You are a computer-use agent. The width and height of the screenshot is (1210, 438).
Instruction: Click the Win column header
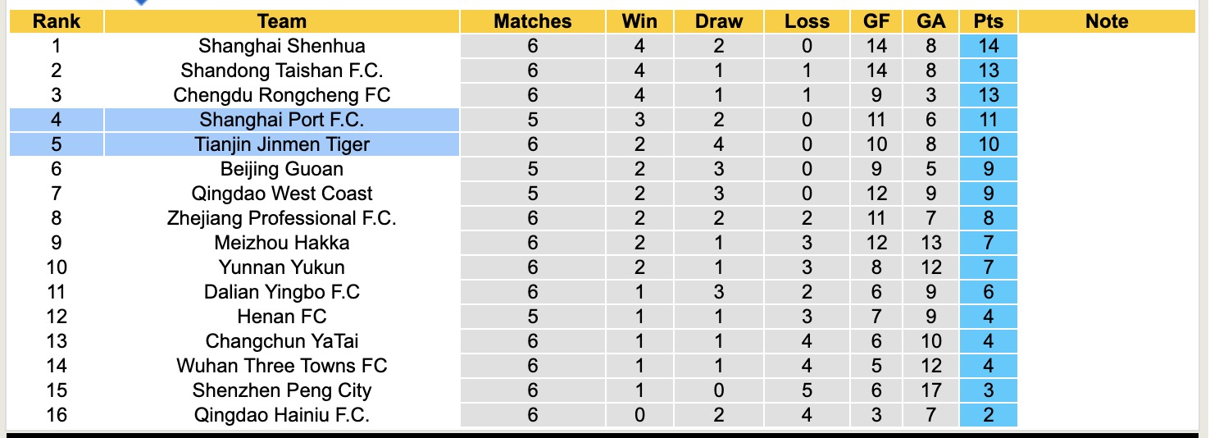click(x=639, y=21)
